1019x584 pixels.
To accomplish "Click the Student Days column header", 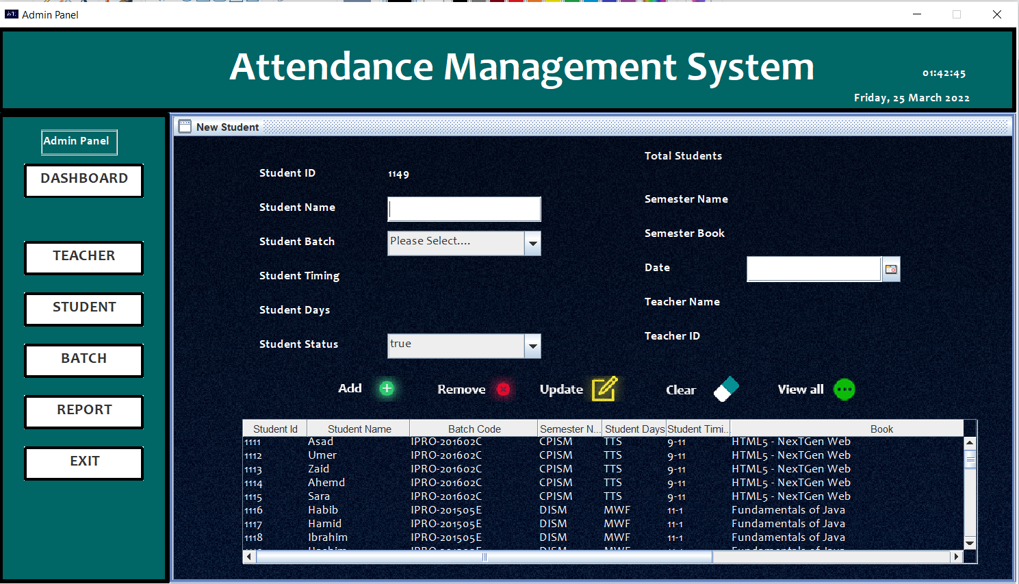I will 634,429.
